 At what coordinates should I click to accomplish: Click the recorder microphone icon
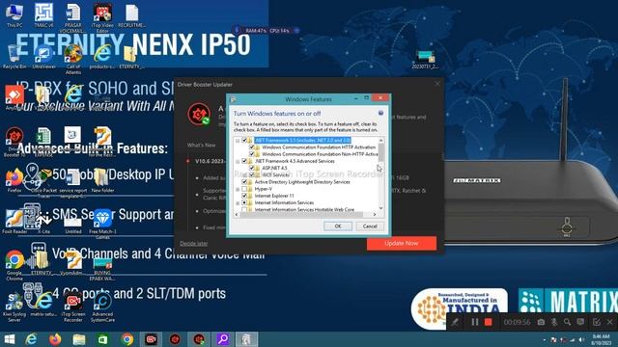[x=554, y=322]
